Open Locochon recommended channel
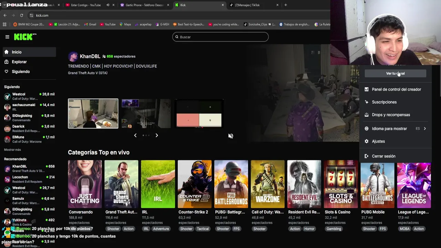Viewport: 441px width, 248px height. 29,179
